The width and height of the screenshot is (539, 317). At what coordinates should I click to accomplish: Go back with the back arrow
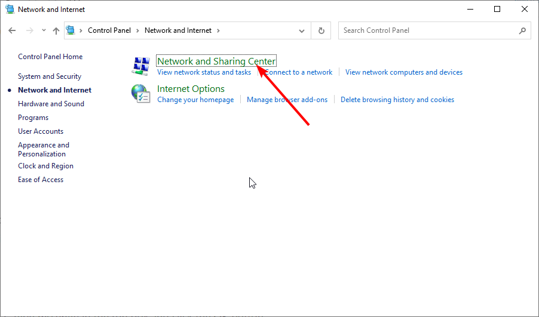point(12,30)
